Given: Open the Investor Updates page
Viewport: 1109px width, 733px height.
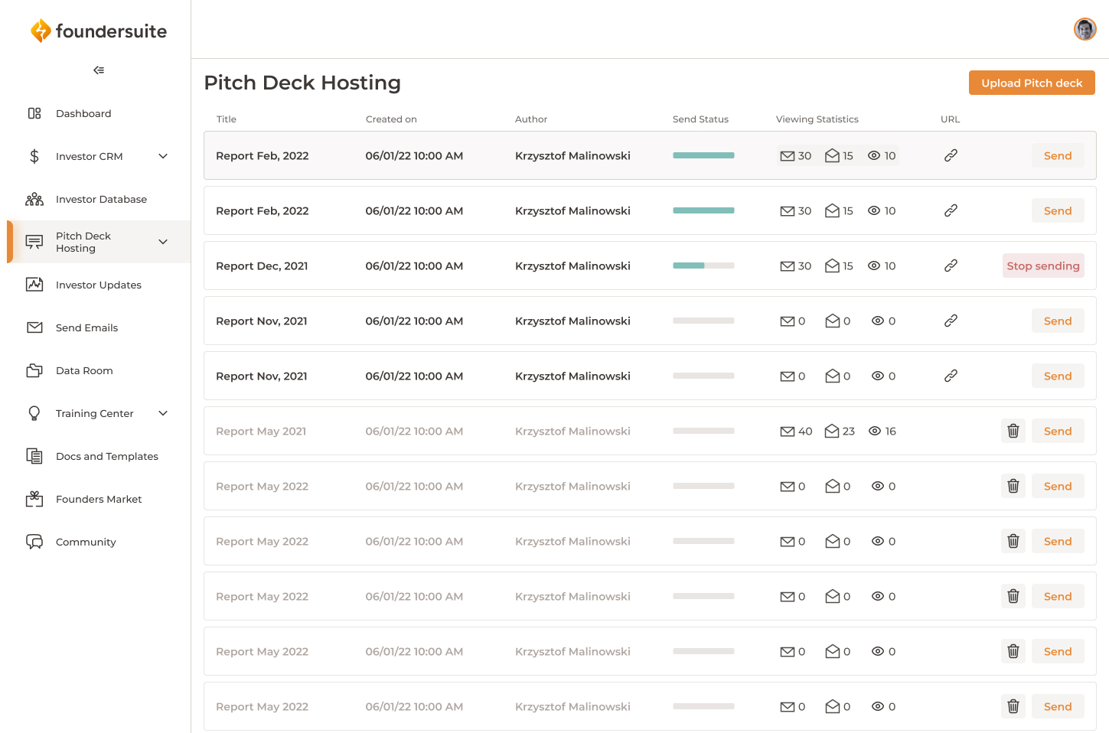Looking at the screenshot, I should click(98, 284).
